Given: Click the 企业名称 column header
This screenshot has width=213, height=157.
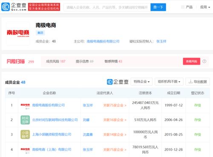Looking at the screenshot, I should (x=49, y=93).
